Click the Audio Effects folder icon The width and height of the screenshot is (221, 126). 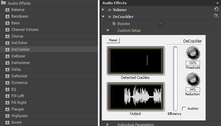pyautogui.click(x=3, y=3)
